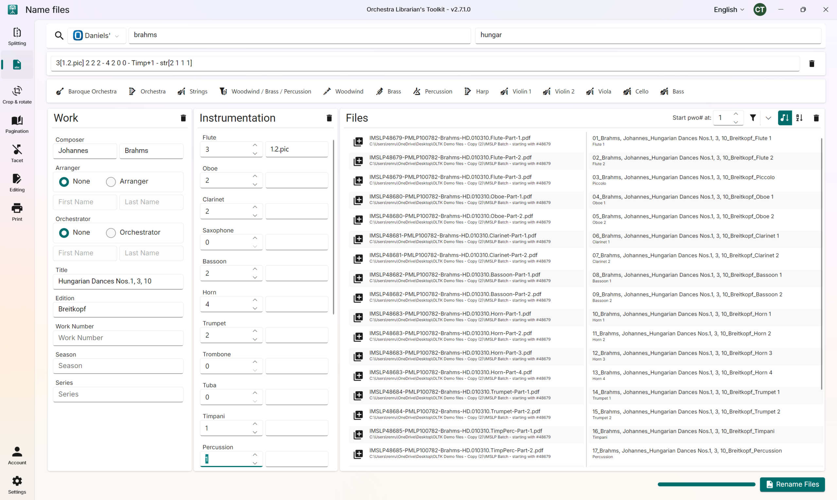Increase the Horn count
The height and width of the screenshot is (500, 837).
tap(255, 300)
